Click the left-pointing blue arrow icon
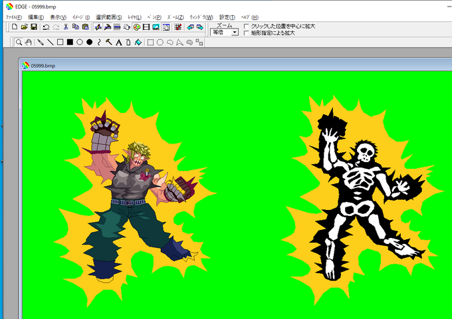The image size is (452, 319). (190, 27)
